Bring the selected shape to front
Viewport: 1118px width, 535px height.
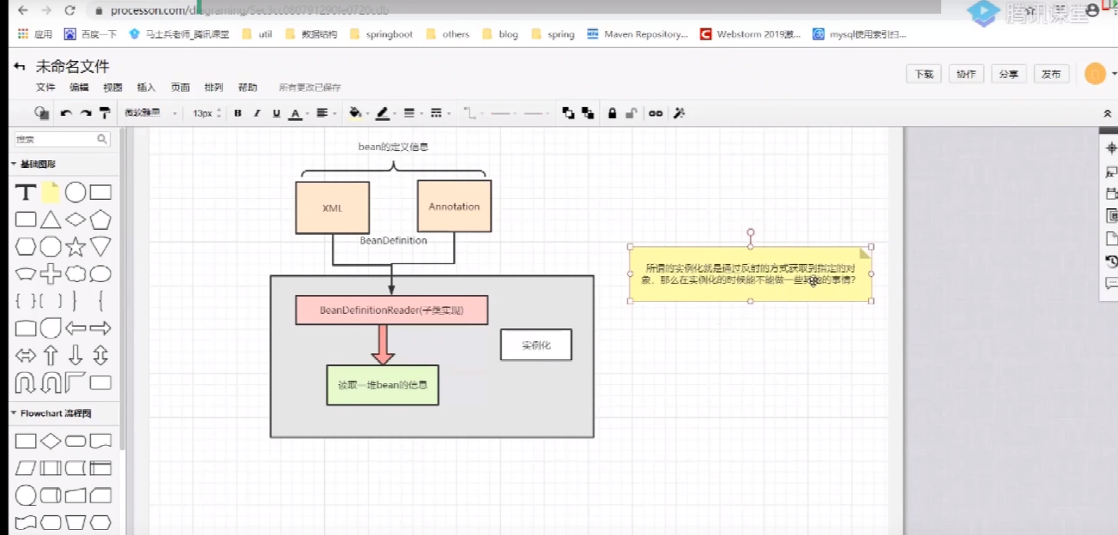568,113
